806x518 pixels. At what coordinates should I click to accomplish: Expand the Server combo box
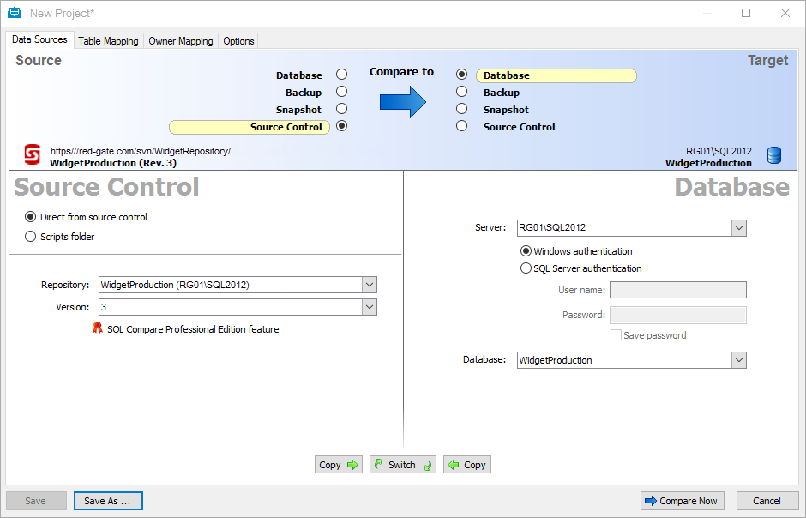coord(738,228)
